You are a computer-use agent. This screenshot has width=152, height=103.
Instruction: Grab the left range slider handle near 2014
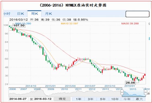point(122,92)
